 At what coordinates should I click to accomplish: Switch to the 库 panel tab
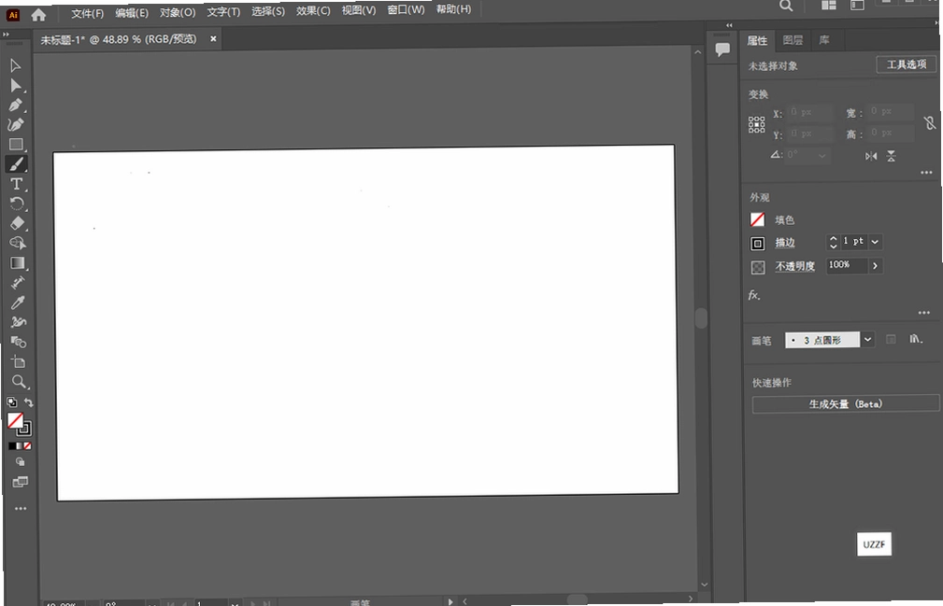point(824,40)
